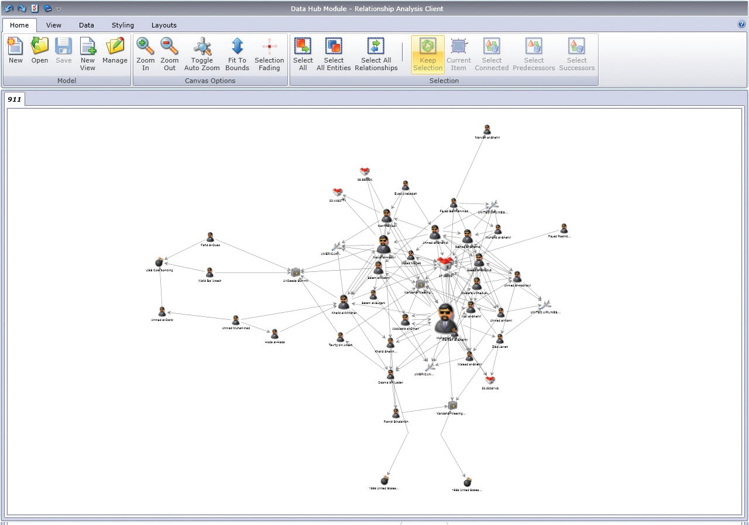749x525 pixels.
Task: Click the Select Connected icon
Action: (492, 53)
